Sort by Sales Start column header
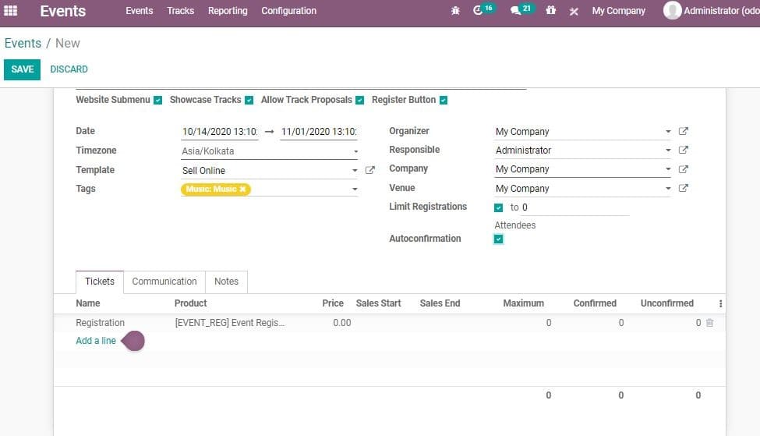 coord(378,303)
